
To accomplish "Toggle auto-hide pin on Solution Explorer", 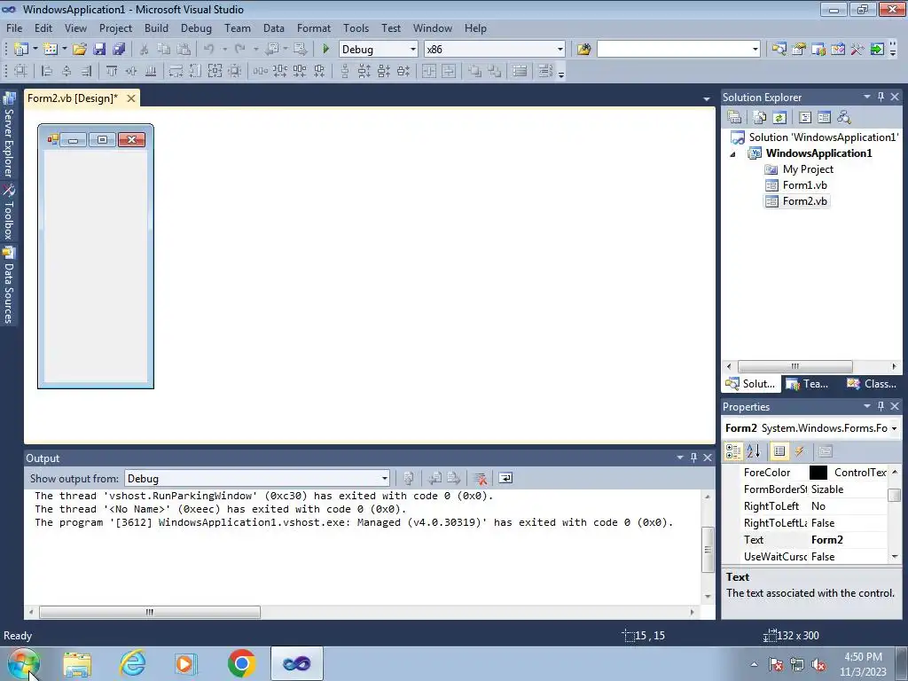I will coord(881,98).
